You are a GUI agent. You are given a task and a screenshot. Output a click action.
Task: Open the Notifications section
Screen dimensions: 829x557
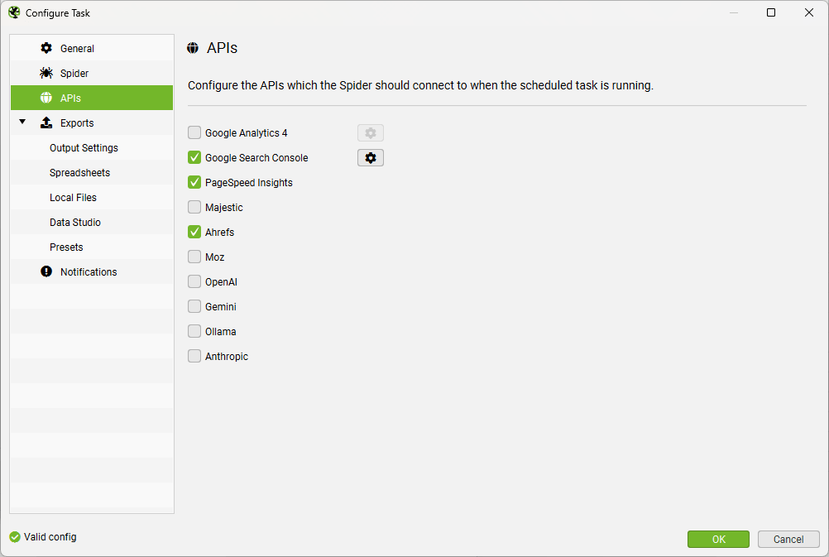(92, 272)
